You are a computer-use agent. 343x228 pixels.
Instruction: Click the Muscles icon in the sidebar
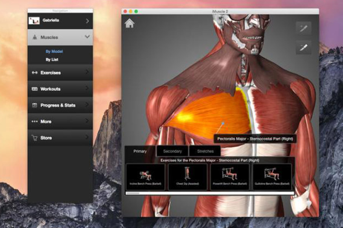[x=35, y=37]
